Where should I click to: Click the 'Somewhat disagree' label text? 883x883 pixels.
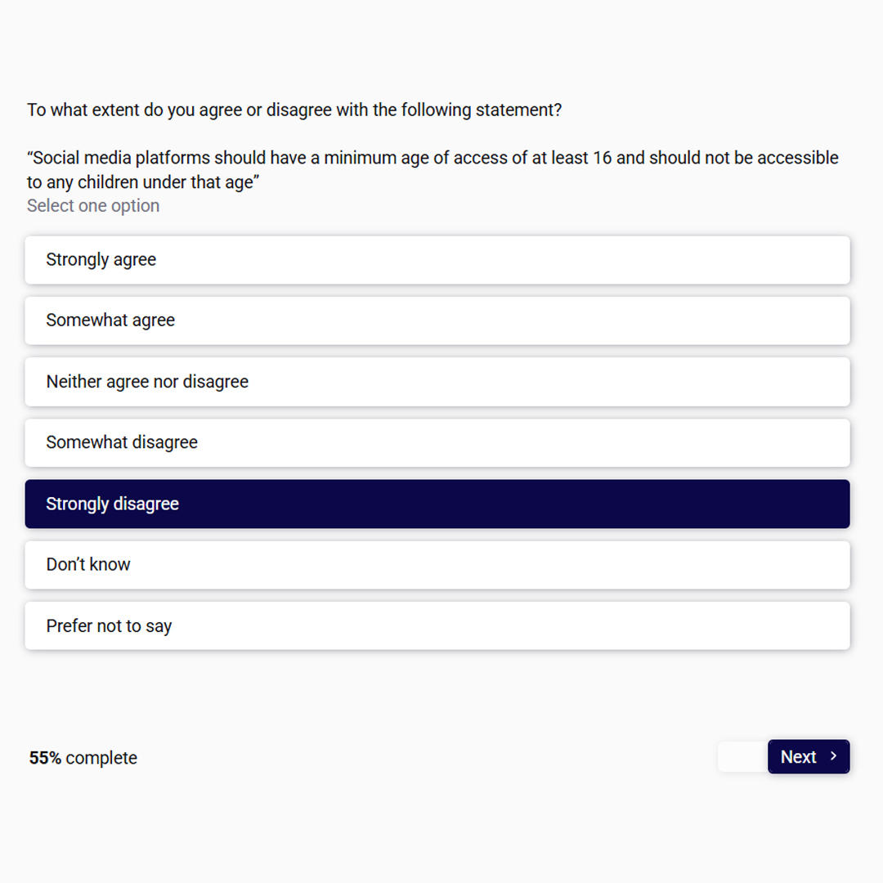pos(122,442)
